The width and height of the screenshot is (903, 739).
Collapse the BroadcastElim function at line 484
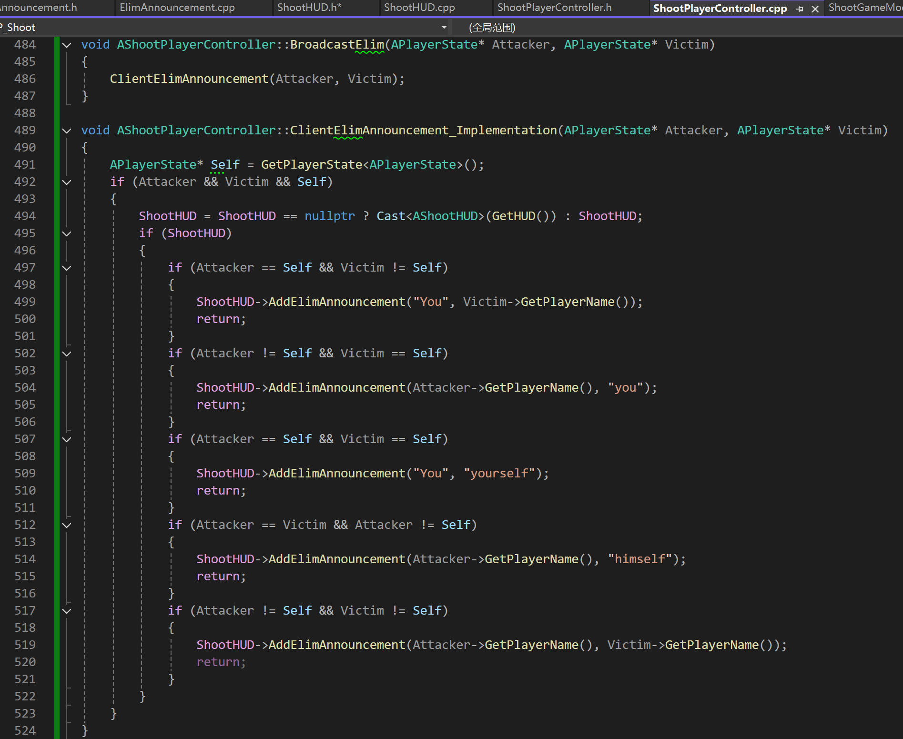[67, 45]
